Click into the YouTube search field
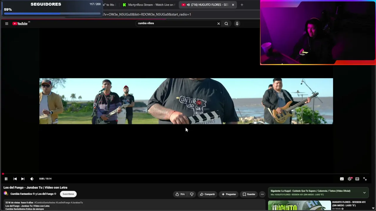376x211 pixels. click(x=176, y=23)
